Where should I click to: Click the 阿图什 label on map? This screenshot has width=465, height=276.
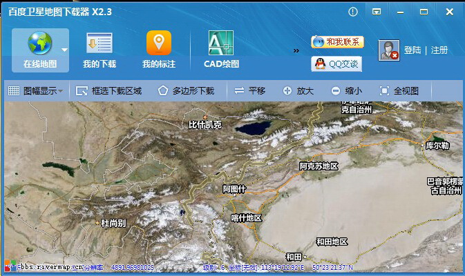(x=234, y=189)
